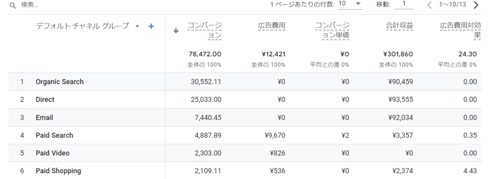Click the search magnifier icon

[x=12, y=6]
